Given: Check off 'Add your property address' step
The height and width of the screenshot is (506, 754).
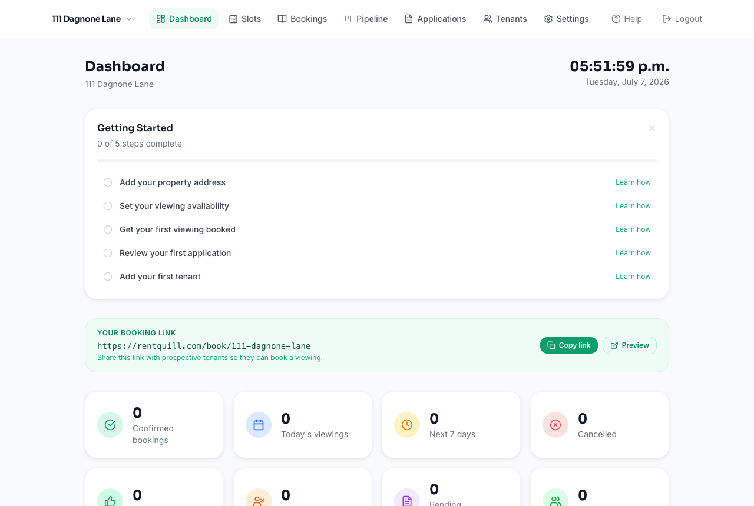Looking at the screenshot, I should (108, 182).
